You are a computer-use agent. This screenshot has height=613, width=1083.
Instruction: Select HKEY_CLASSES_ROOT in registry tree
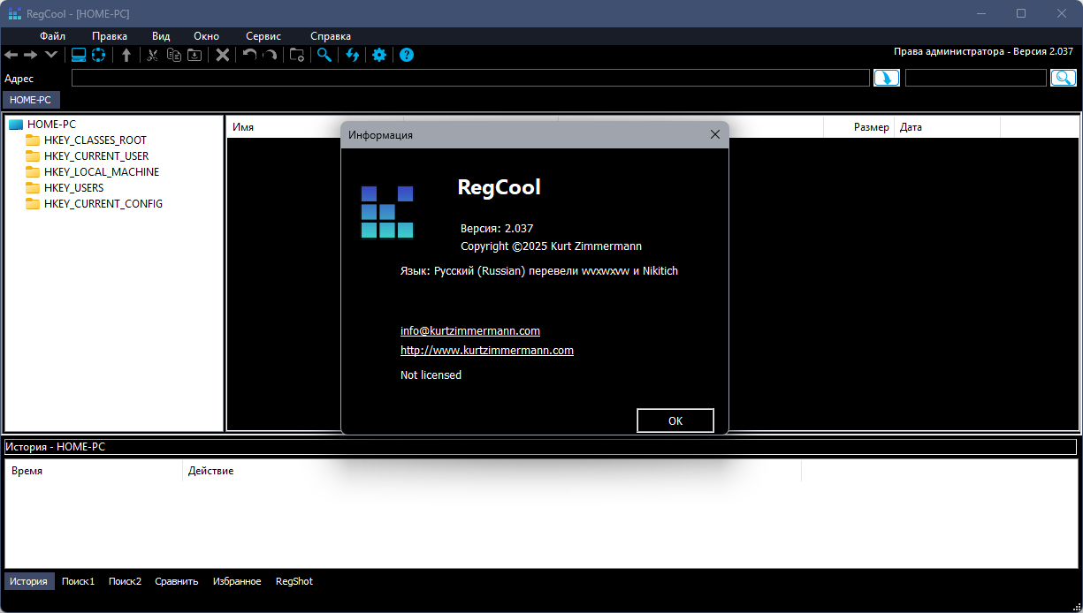(95, 140)
